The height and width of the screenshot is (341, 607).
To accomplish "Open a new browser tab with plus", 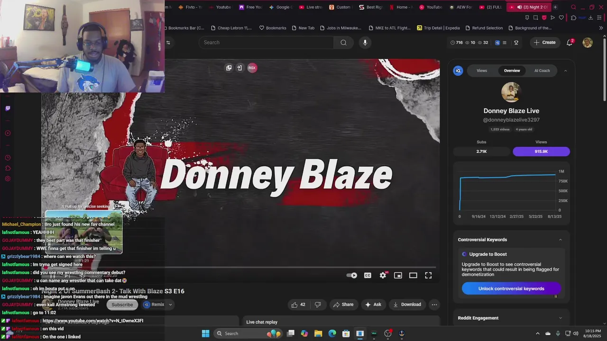I will (555, 7).
